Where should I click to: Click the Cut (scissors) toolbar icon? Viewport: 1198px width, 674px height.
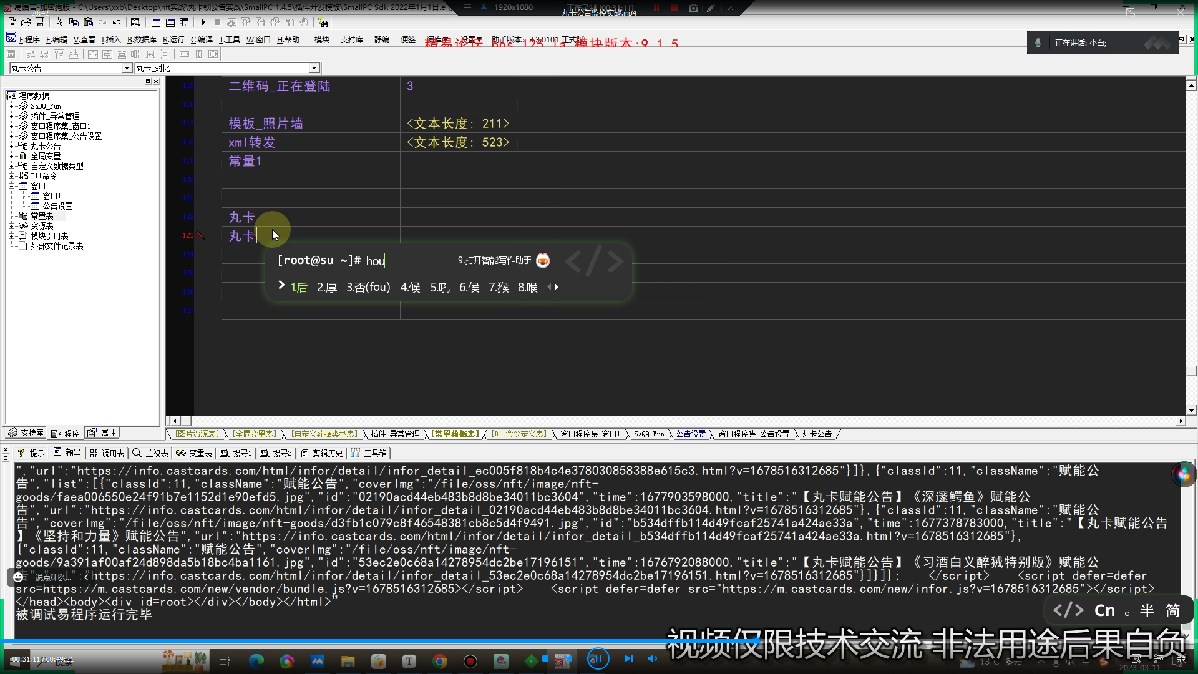59,22
